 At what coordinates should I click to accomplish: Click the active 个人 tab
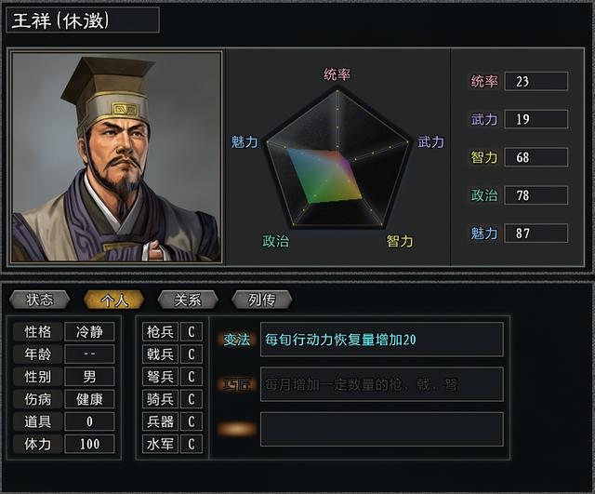tap(113, 300)
